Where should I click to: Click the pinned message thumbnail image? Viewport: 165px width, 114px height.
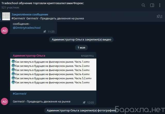(x=6, y=16)
